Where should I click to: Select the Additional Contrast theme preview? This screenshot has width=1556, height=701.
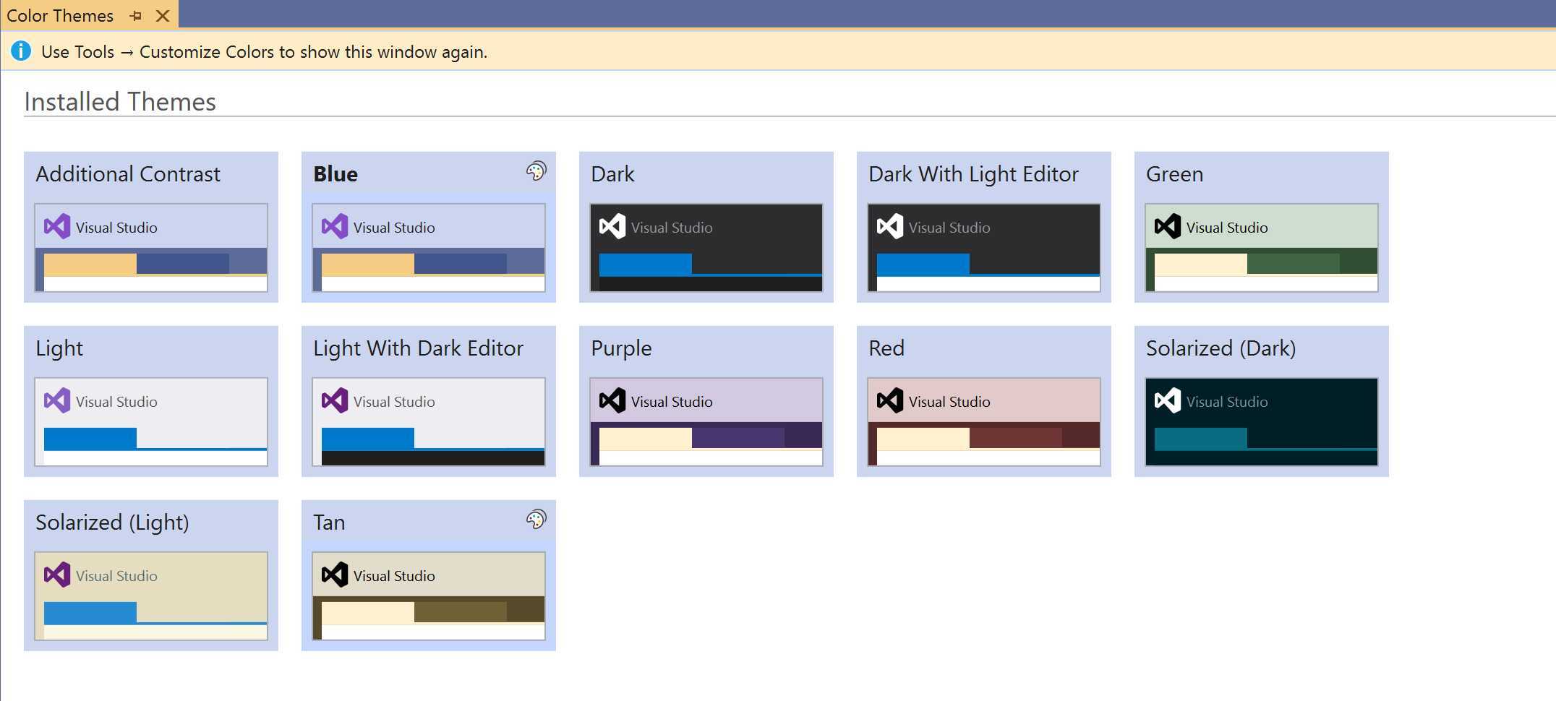point(151,248)
